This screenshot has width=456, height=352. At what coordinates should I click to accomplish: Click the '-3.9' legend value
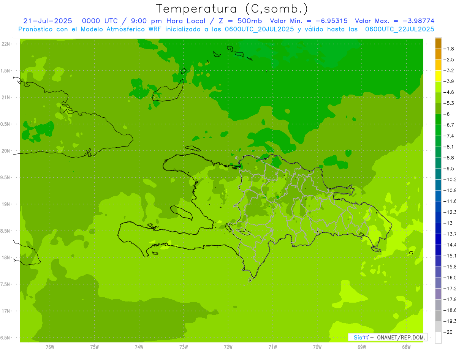[449, 81]
